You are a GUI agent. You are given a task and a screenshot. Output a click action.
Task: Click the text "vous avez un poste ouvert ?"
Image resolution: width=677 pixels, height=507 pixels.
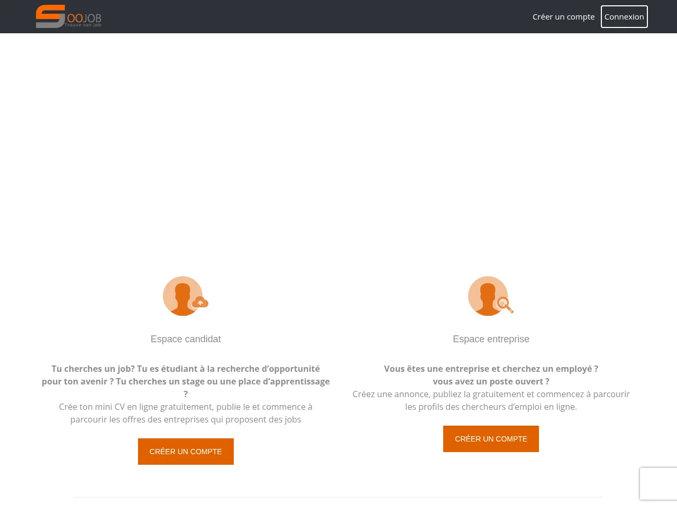[x=491, y=381]
